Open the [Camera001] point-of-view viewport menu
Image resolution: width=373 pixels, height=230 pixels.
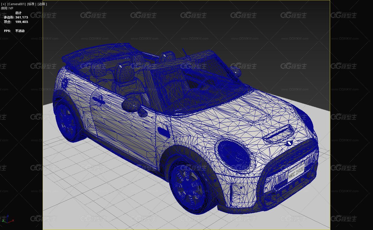(x=16, y=4)
